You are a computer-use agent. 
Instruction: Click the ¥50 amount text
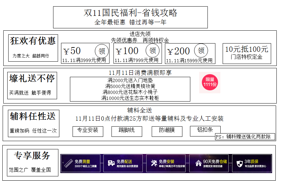[72, 51]
